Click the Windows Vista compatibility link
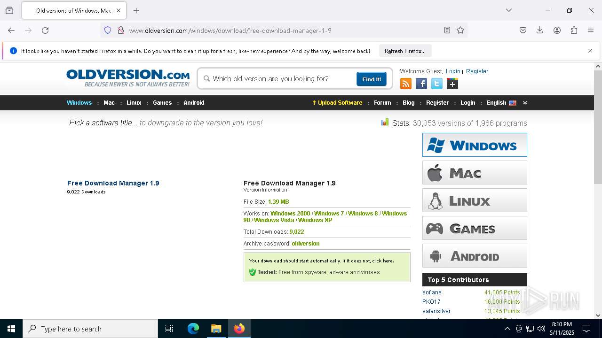 click(x=274, y=220)
